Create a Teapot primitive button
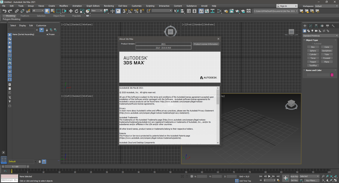This screenshot has height=183, width=339. click(313, 62)
